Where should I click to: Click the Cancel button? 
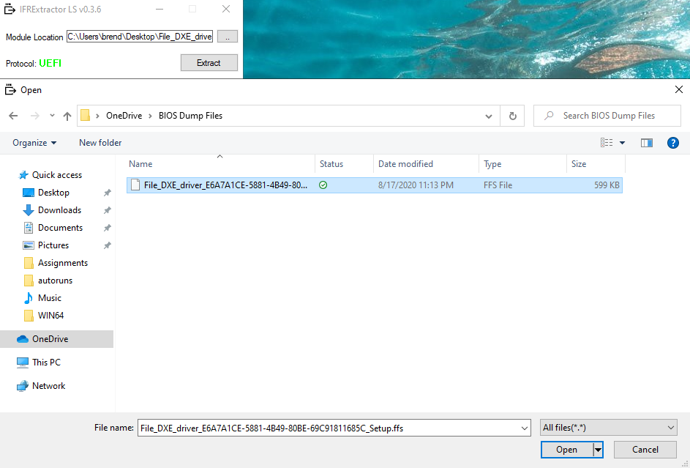[x=645, y=450]
